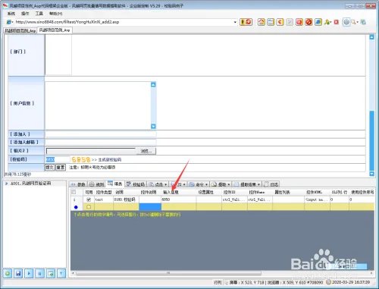This screenshot has width=379, height=289.
Task: Switch to the 参数 panel tab
Action: tap(78, 184)
